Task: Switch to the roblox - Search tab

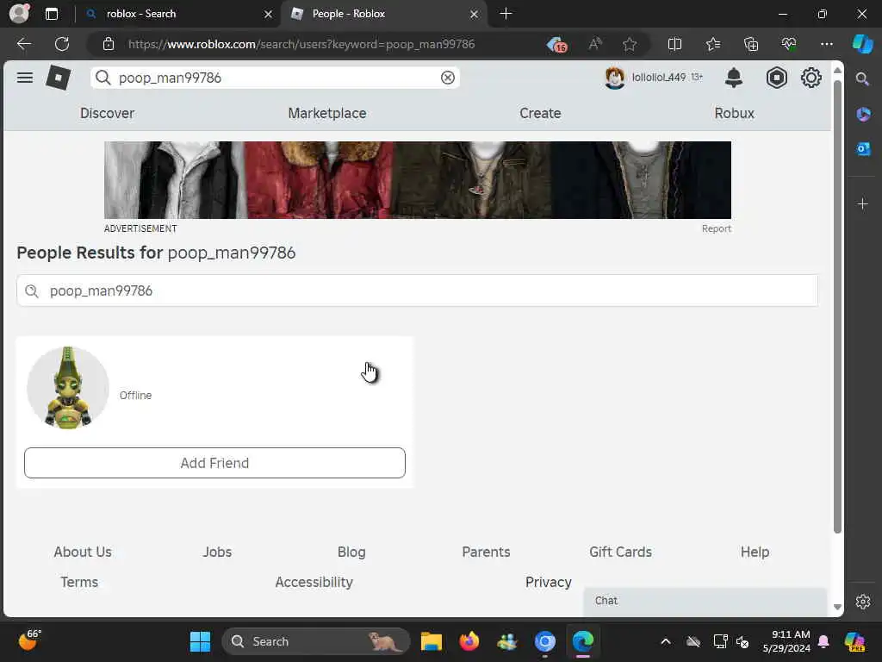Action: [x=180, y=14]
